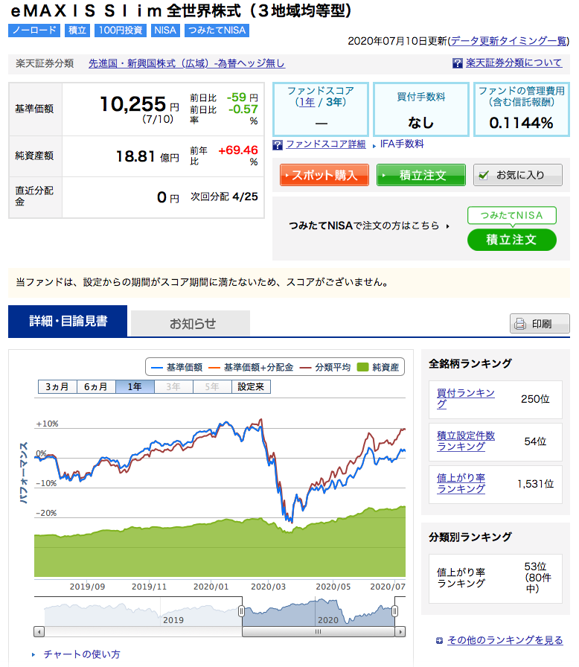Open チャートの使い方 link

pos(82,654)
